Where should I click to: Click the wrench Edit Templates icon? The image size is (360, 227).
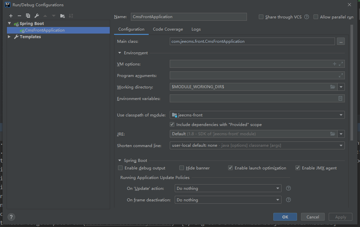click(x=37, y=16)
